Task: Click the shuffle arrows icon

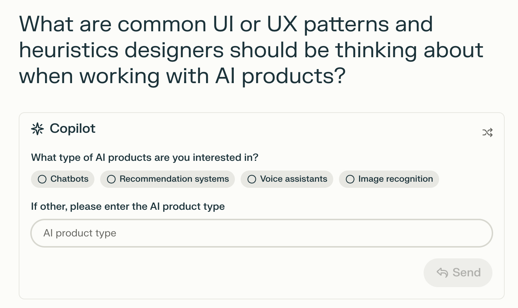Action: coord(487,133)
